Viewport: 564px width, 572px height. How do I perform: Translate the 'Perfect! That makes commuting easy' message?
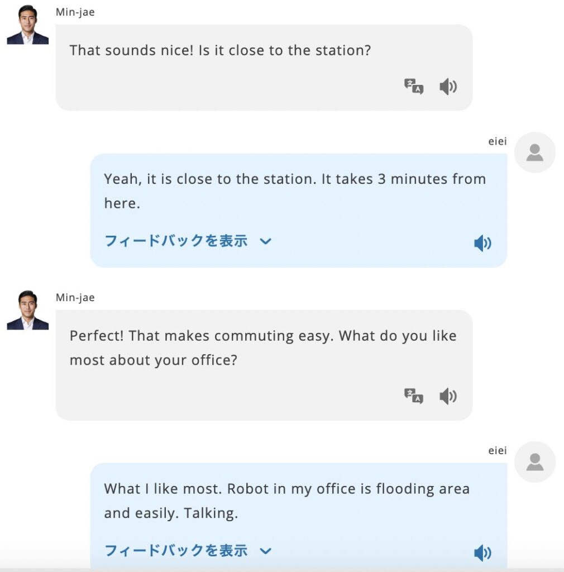(413, 396)
